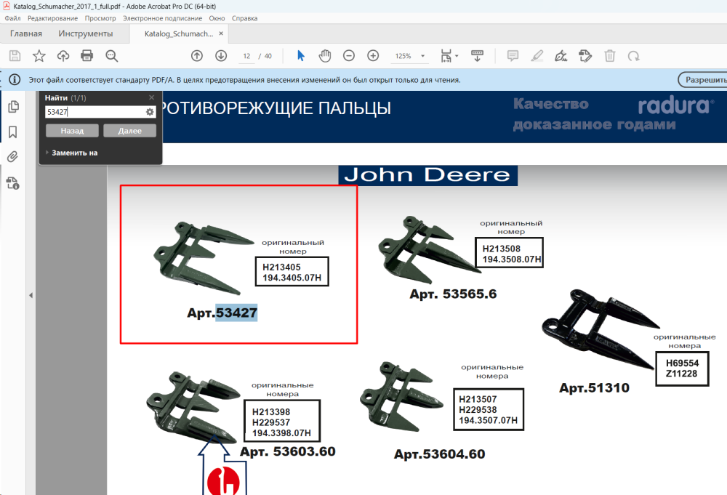Select the arrow selection tool
Viewport: 727px width, 495px height.
coord(301,56)
